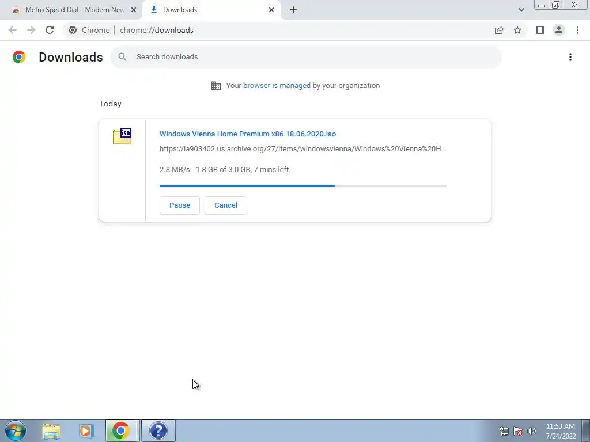Click the managed organization building icon
The image size is (590, 442).
[x=216, y=86]
